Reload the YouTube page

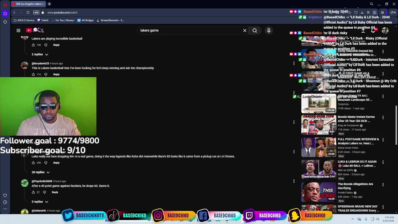[28, 12]
